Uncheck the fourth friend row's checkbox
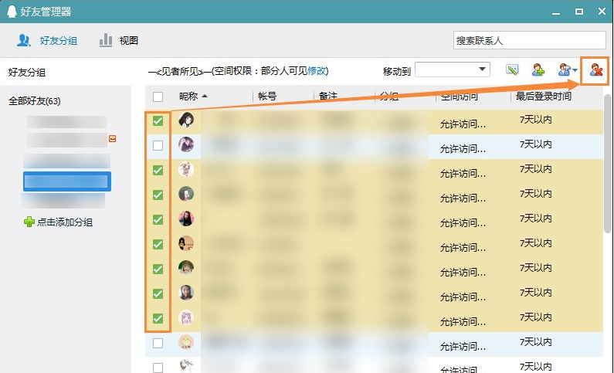 point(158,195)
